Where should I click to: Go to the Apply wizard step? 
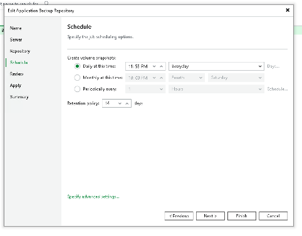tap(16, 86)
